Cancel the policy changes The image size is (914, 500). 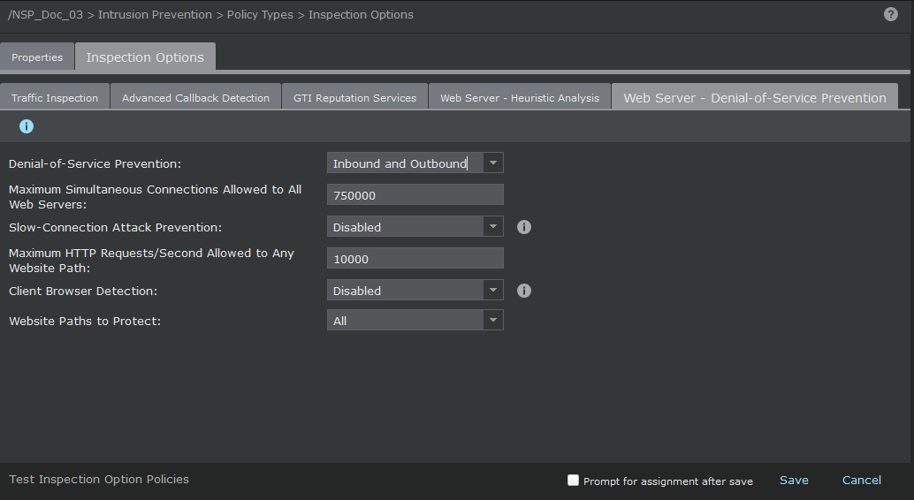[x=862, y=481]
